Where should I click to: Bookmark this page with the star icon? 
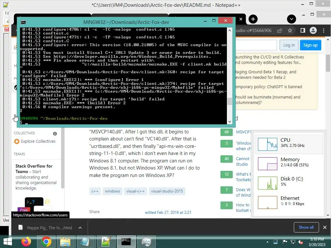pos(290,31)
